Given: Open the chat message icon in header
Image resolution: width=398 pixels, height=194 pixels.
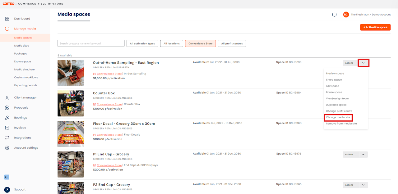Looking at the screenshot, I should (x=334, y=15).
